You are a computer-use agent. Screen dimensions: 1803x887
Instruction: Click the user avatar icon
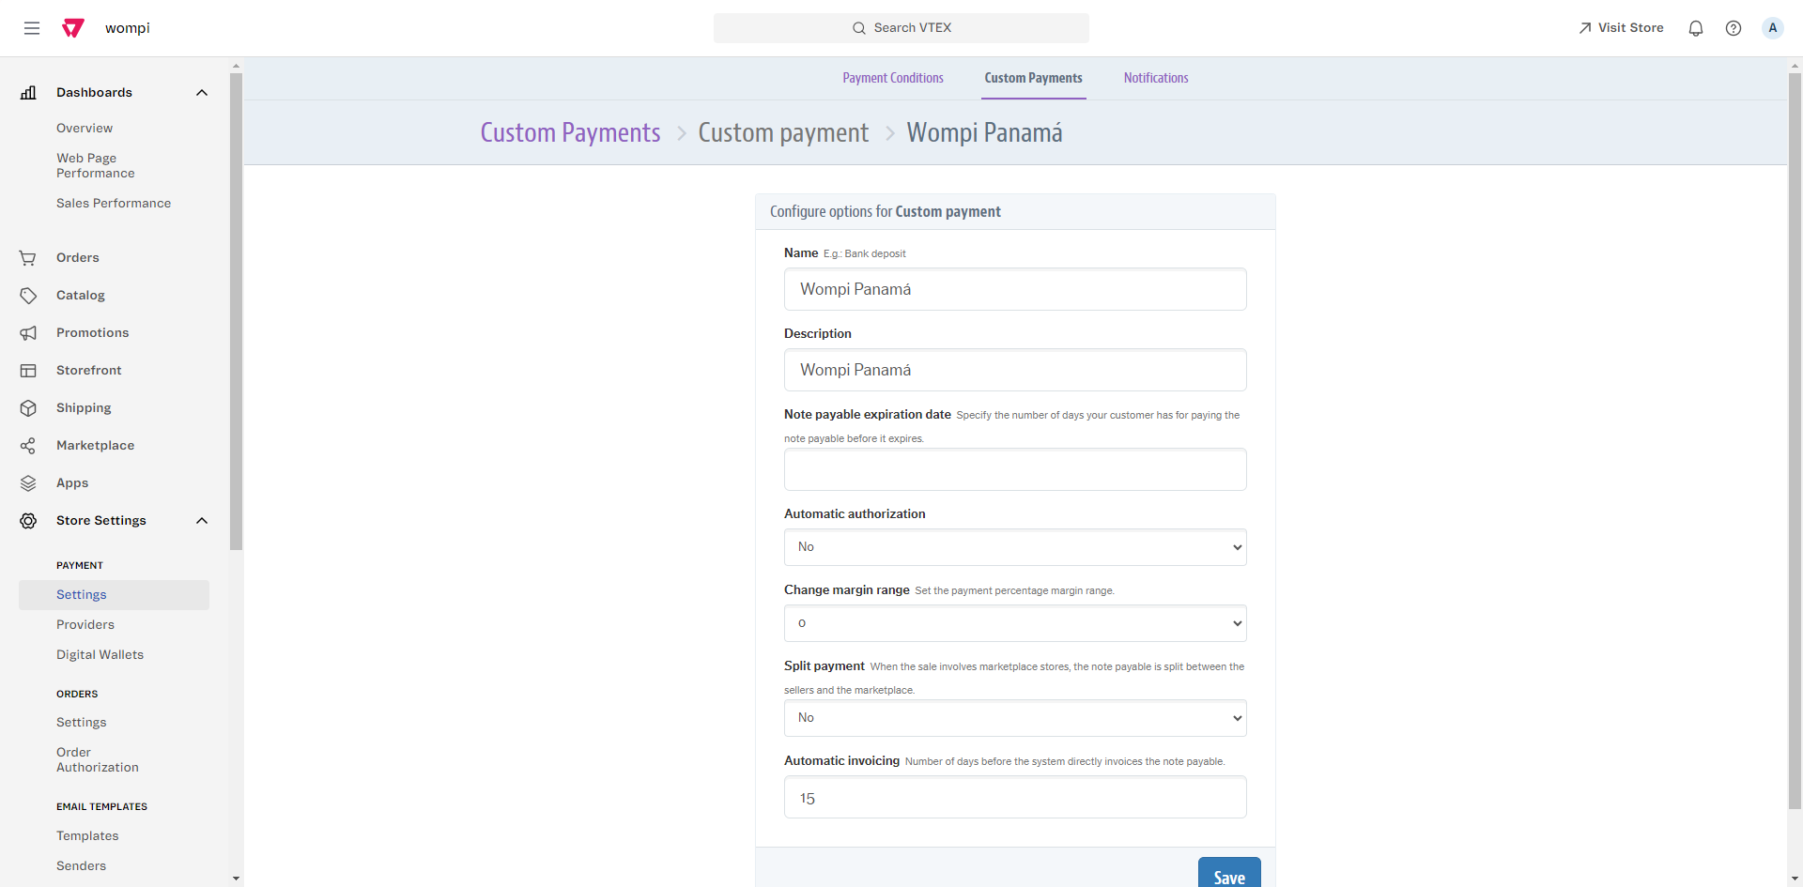pos(1773,28)
